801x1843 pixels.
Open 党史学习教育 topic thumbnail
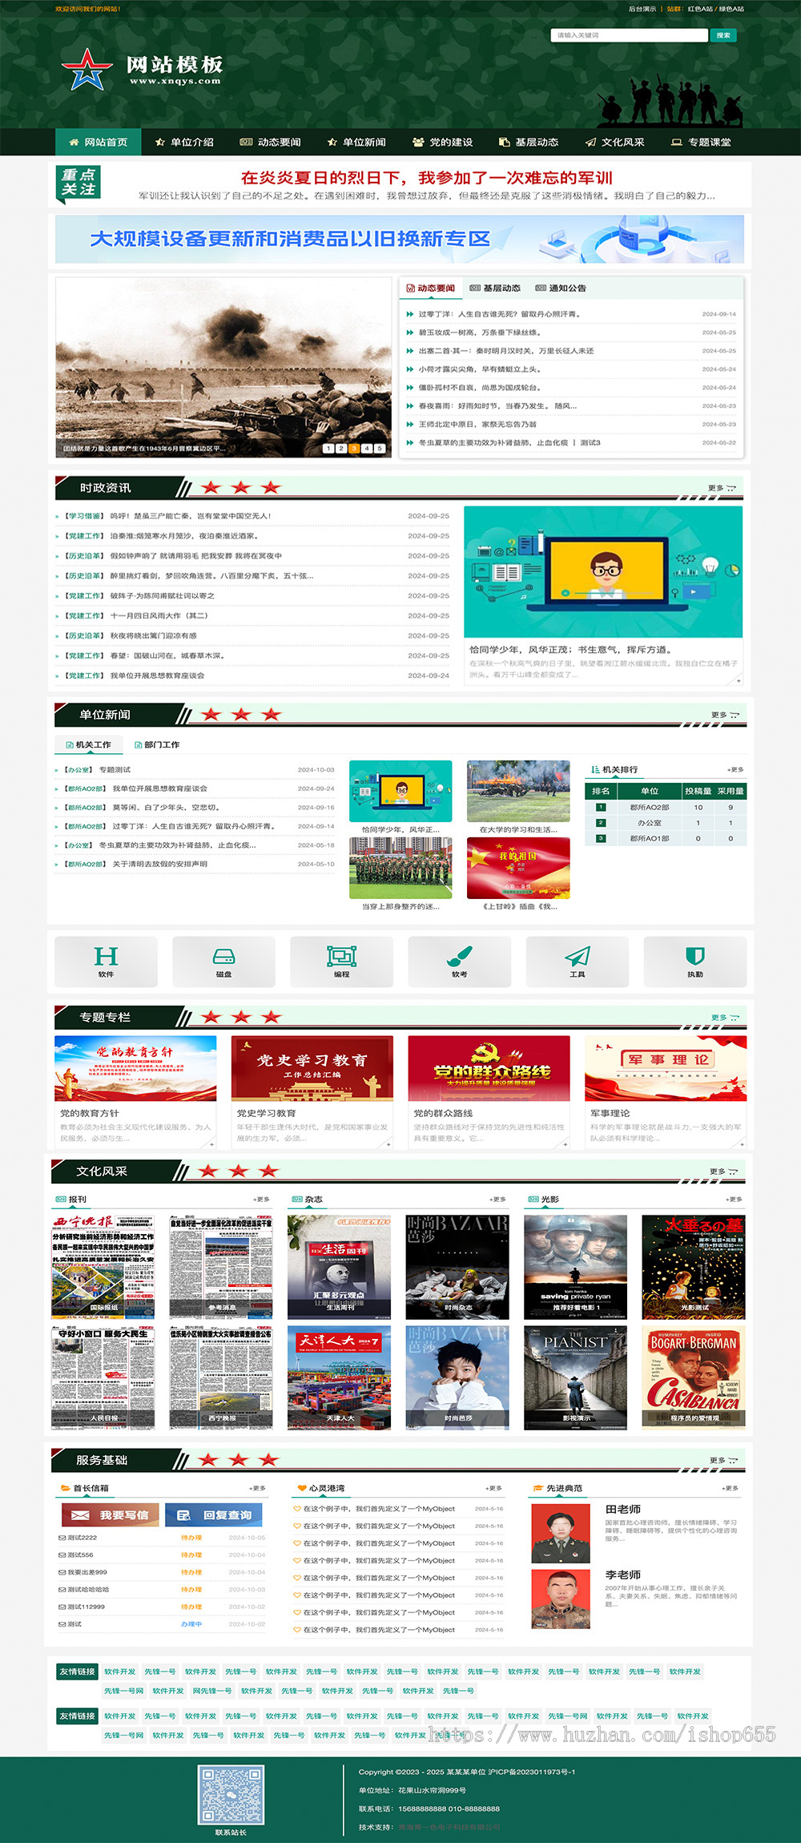[x=312, y=1068]
